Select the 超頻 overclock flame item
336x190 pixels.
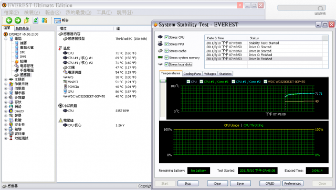tap(23, 61)
